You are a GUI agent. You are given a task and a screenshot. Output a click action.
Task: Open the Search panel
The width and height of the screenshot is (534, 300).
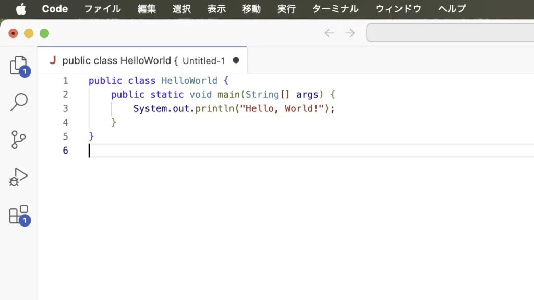pyautogui.click(x=18, y=102)
